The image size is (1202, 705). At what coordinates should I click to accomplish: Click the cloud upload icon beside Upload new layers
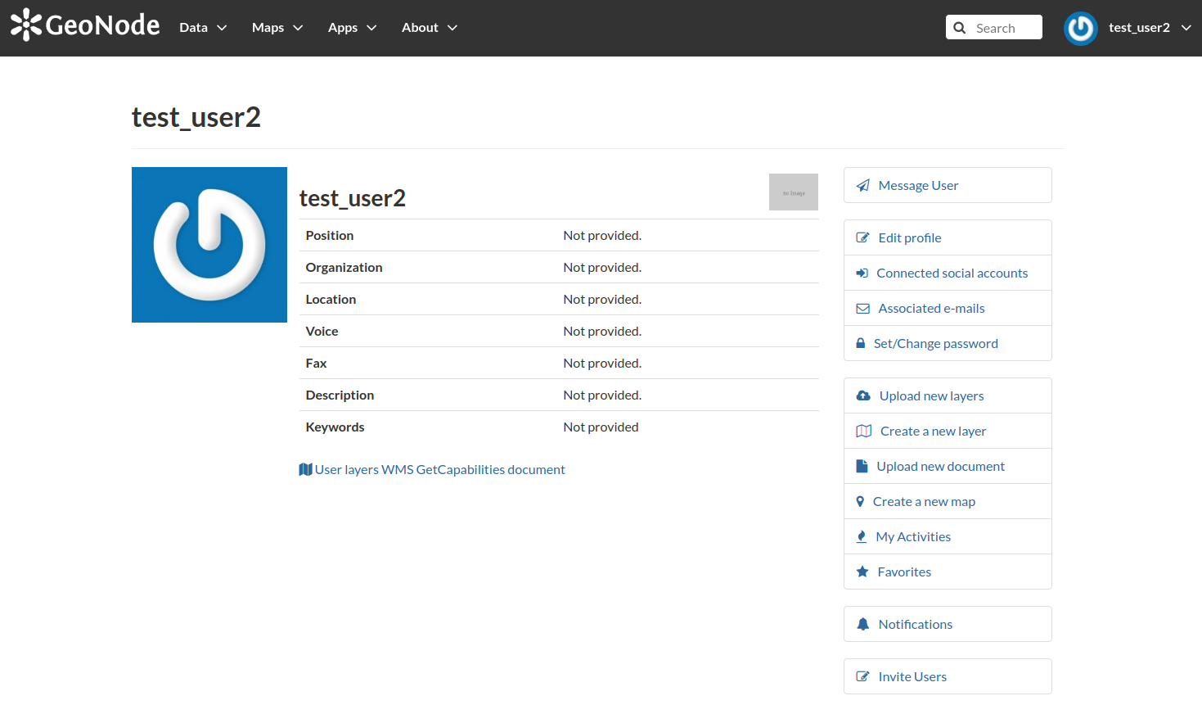tap(863, 396)
